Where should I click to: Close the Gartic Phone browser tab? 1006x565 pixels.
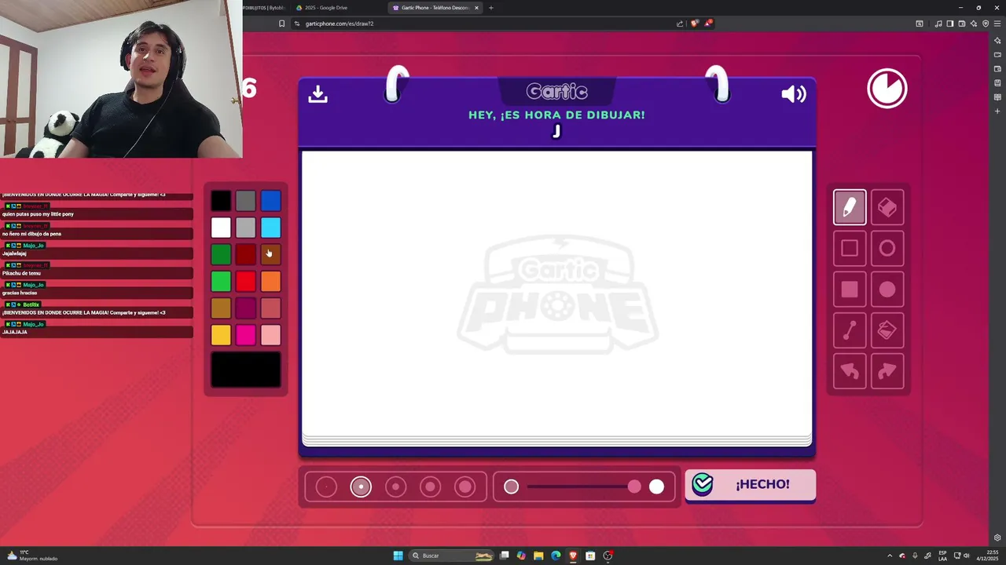(x=476, y=8)
